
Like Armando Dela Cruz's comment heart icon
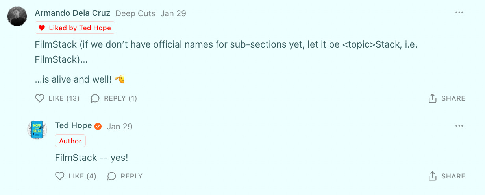click(x=40, y=98)
